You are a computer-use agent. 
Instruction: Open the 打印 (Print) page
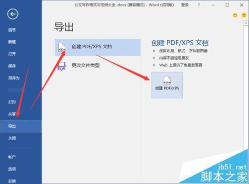coord(12,102)
